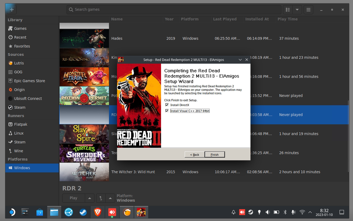Click 'The Witcher 3: Wild Hunt' name

coord(133,172)
